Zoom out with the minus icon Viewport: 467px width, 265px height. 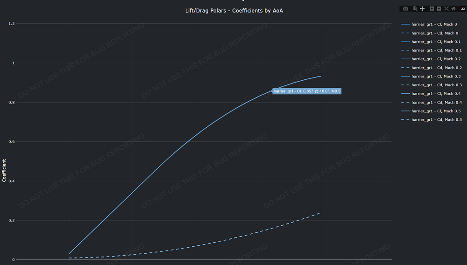(x=439, y=9)
